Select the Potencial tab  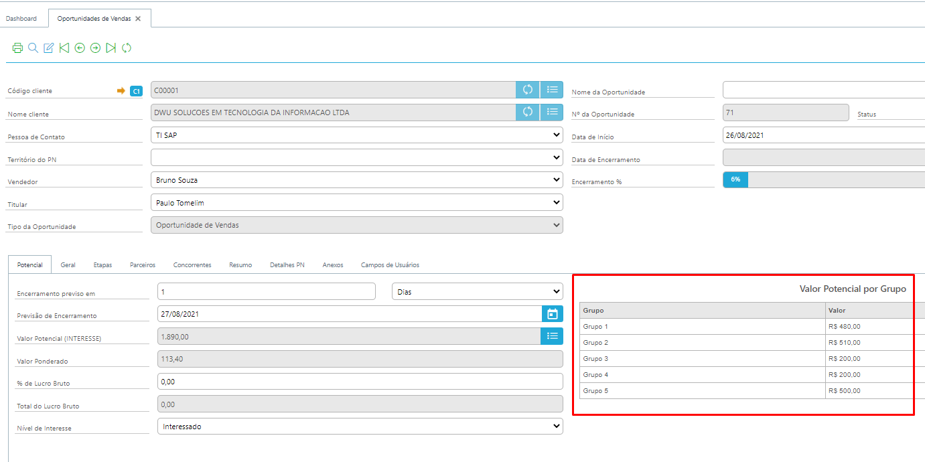[30, 265]
